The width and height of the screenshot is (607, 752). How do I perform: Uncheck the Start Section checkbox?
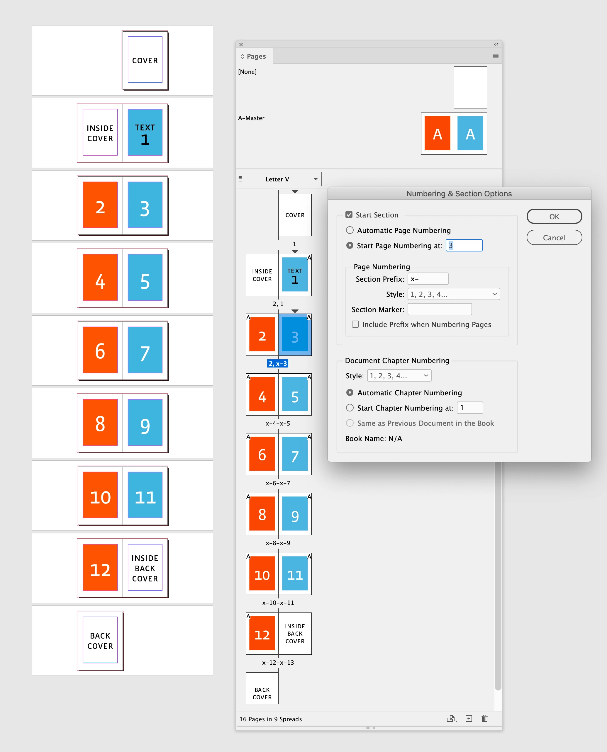(349, 215)
